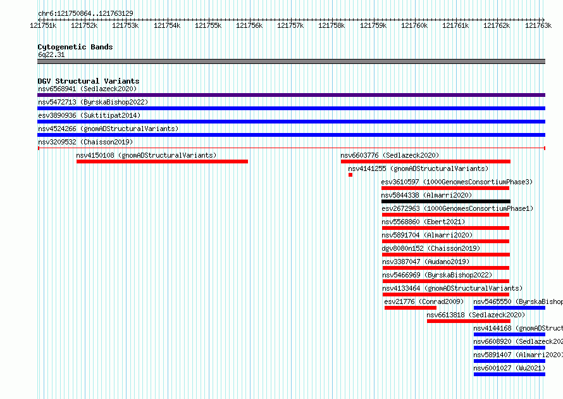Open the nsv3209532 (Chaisson2019) label
563x399 pixels.
[85, 142]
